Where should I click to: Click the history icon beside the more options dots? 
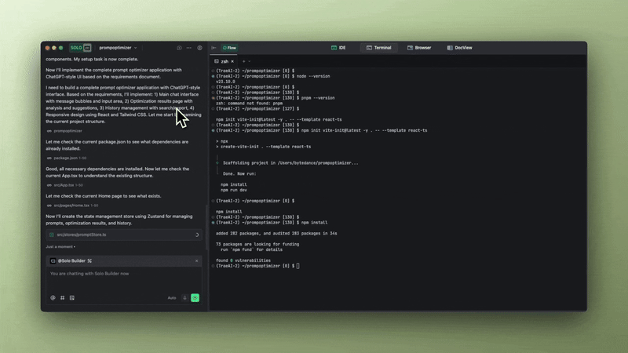[x=179, y=48]
